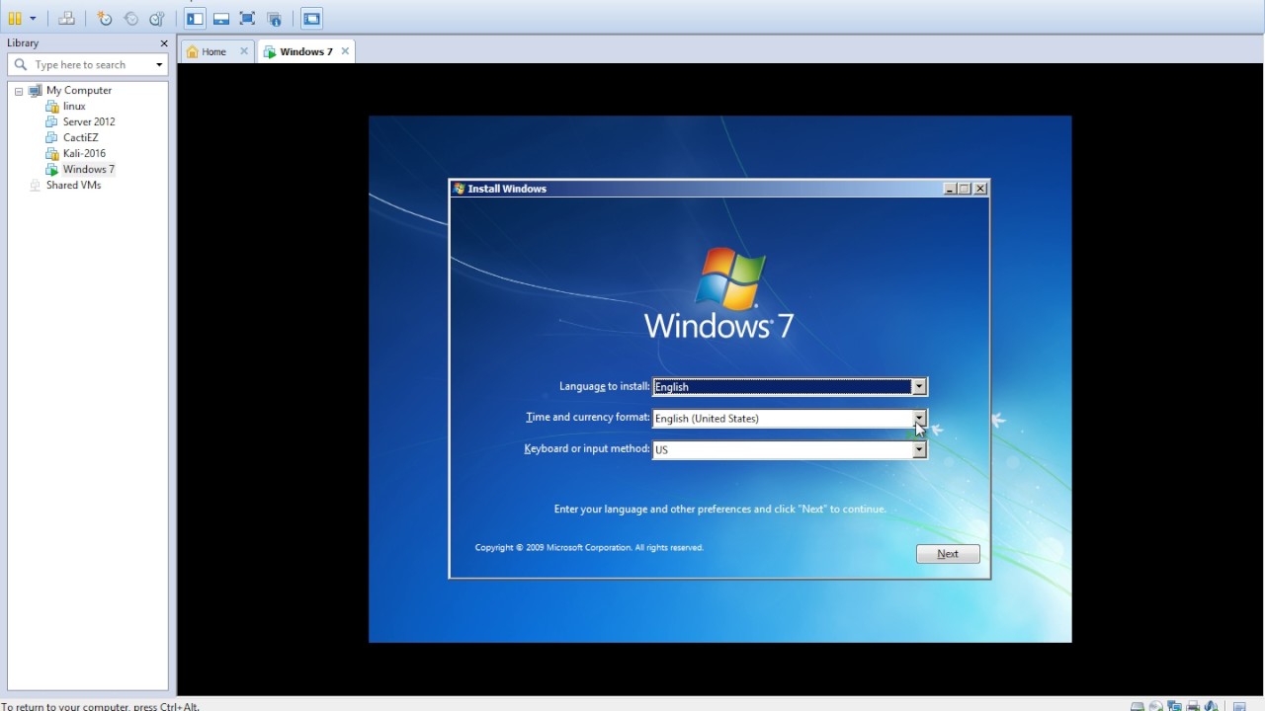Select the Server 2012 virtual machine
Image resolution: width=1265 pixels, height=711 pixels.
(89, 121)
